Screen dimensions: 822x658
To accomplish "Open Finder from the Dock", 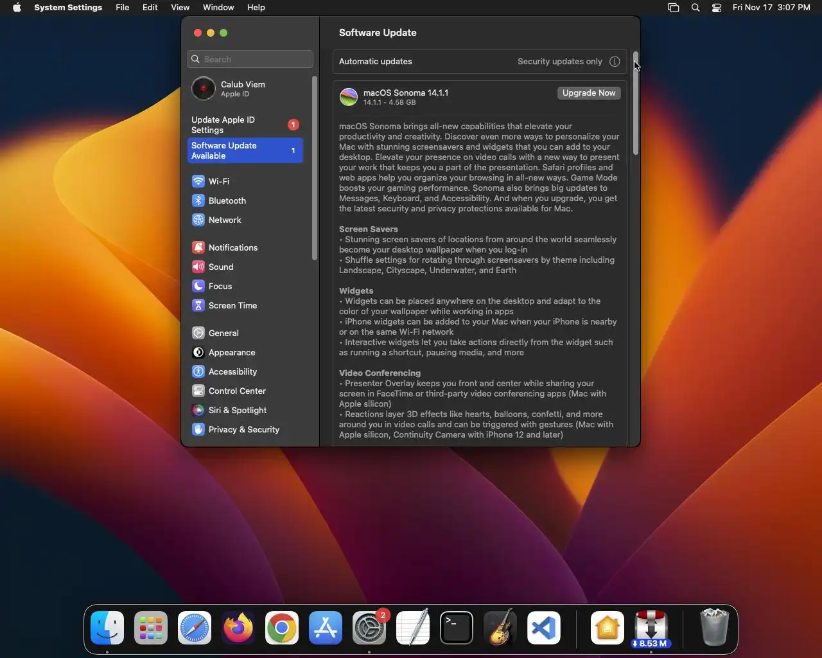I will (x=107, y=628).
